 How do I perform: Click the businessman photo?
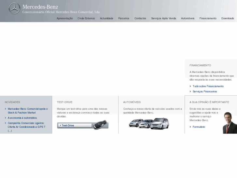(230, 123)
